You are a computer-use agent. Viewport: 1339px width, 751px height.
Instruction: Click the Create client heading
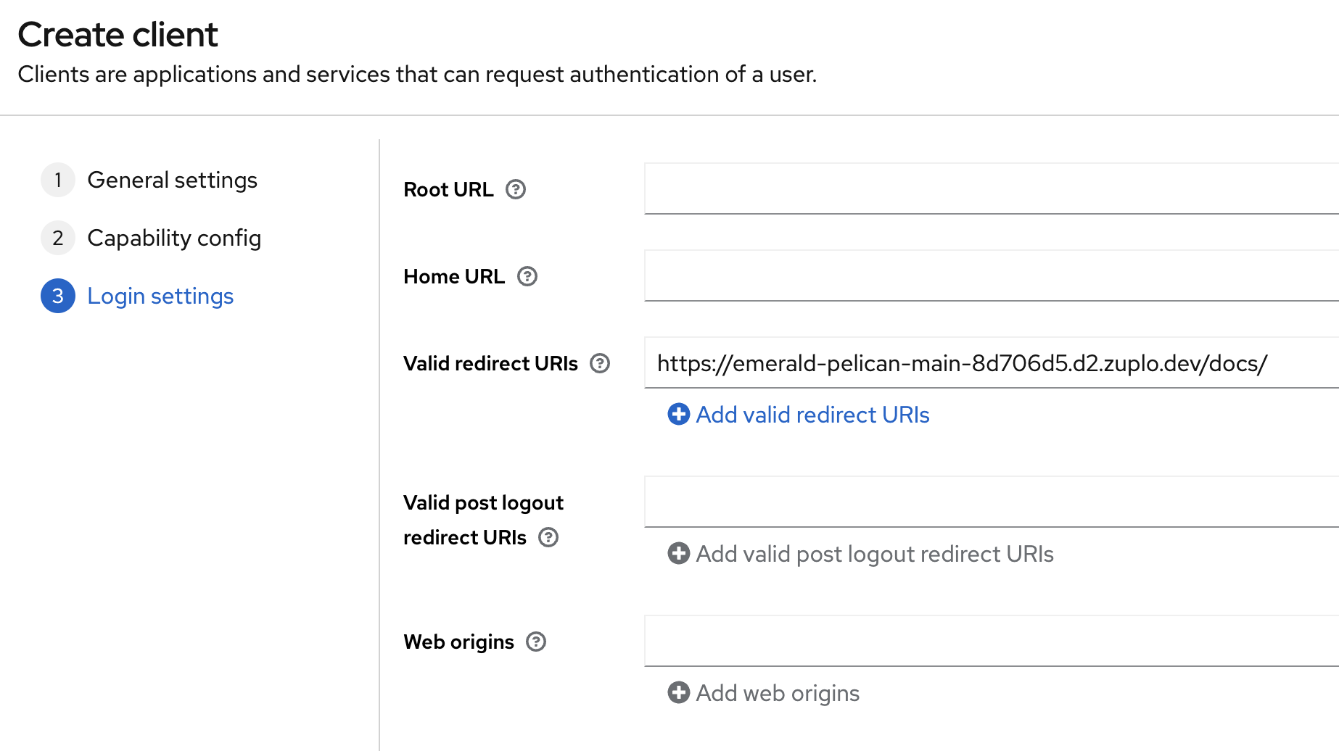(x=118, y=35)
